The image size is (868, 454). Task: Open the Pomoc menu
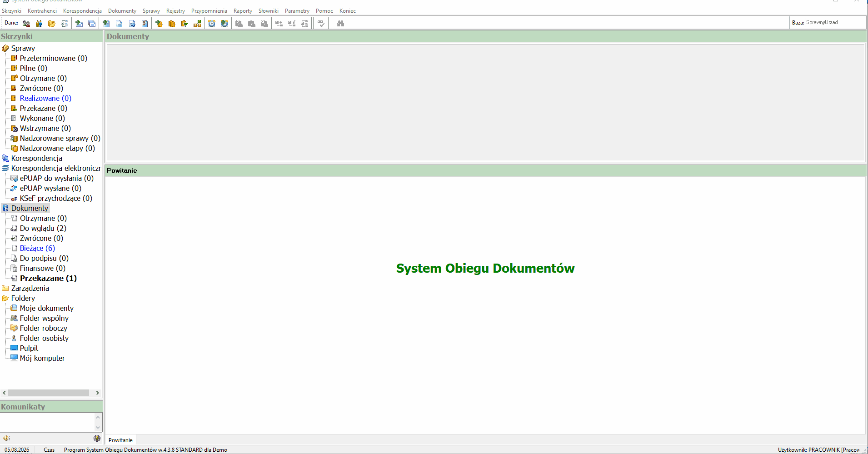click(324, 11)
